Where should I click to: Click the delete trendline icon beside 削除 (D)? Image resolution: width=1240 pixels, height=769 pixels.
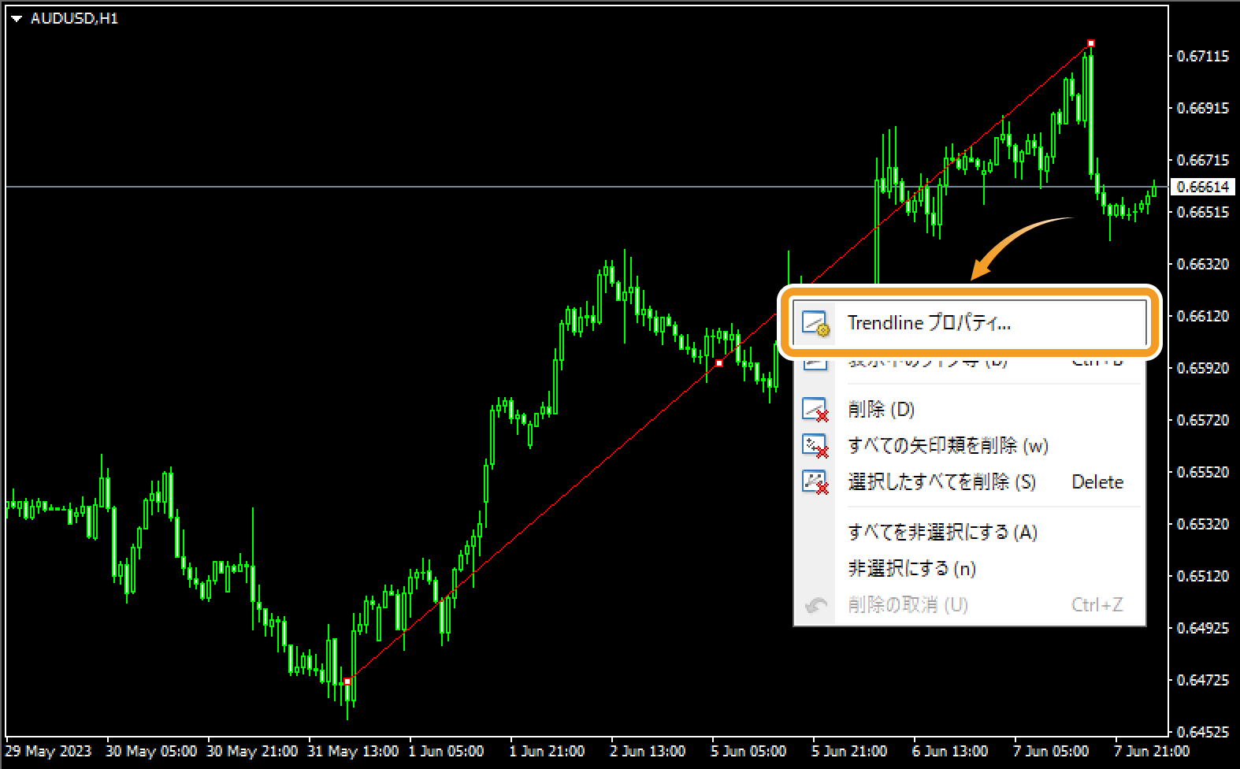click(x=815, y=410)
